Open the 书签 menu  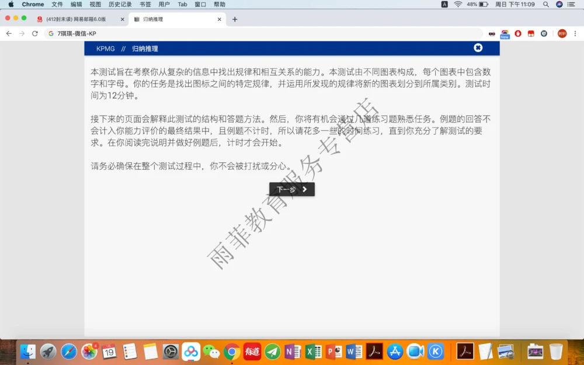[145, 4]
